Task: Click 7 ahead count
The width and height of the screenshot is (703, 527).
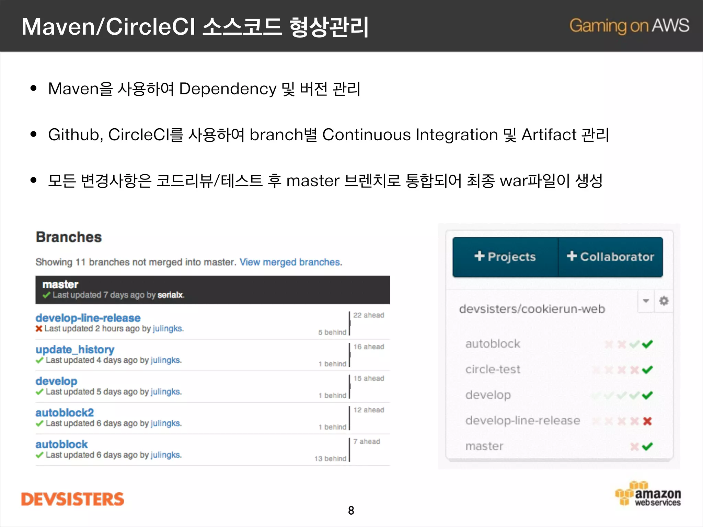Action: [x=367, y=441]
